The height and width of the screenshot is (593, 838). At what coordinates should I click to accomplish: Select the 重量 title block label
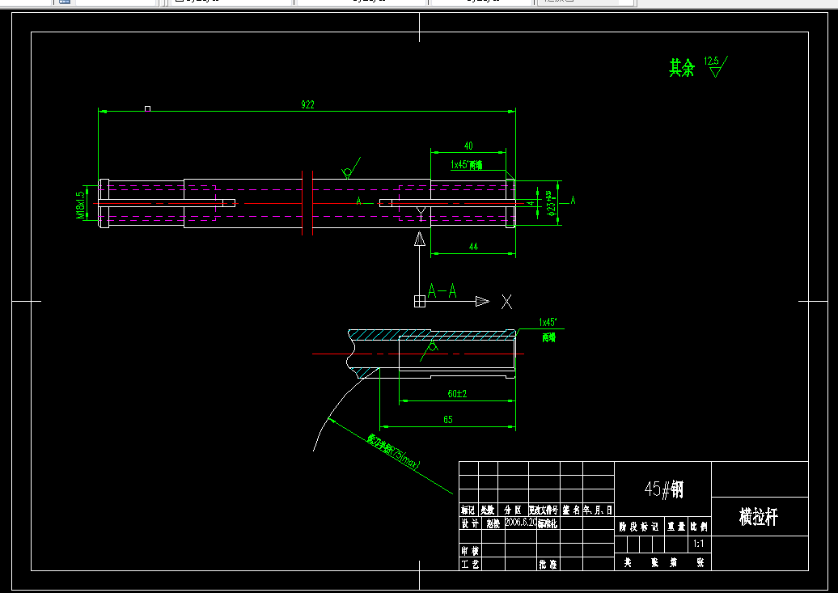pyautogui.click(x=676, y=527)
